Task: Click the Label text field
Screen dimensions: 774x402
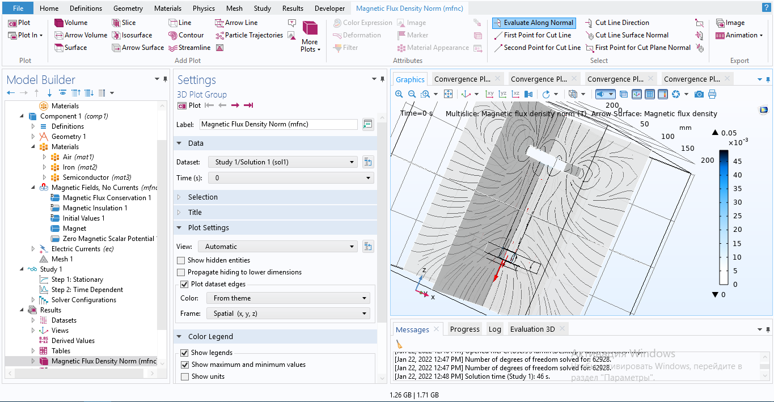Action: (x=278, y=124)
